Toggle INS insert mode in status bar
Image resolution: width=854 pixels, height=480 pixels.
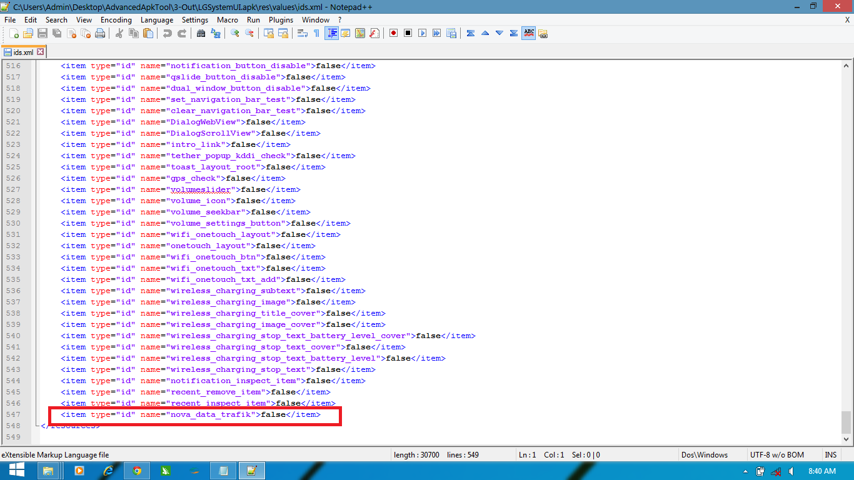831,455
